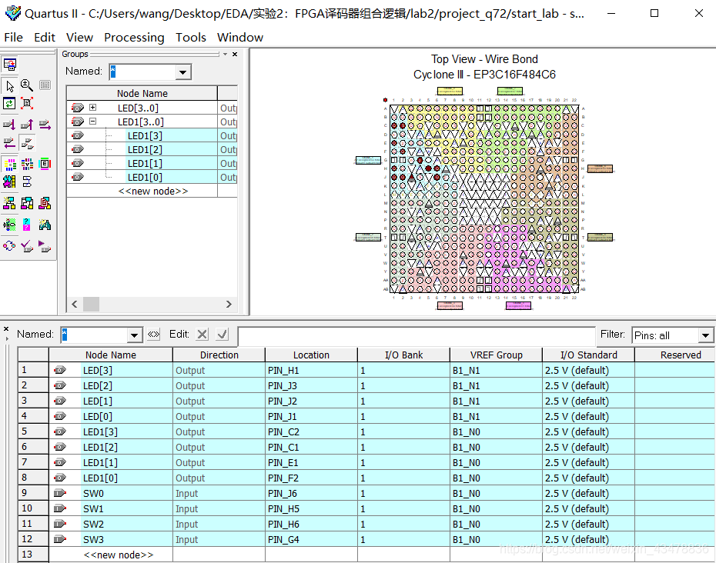Click the green checkered pin toolbar icon
The height and width of the screenshot is (563, 716).
[9, 225]
